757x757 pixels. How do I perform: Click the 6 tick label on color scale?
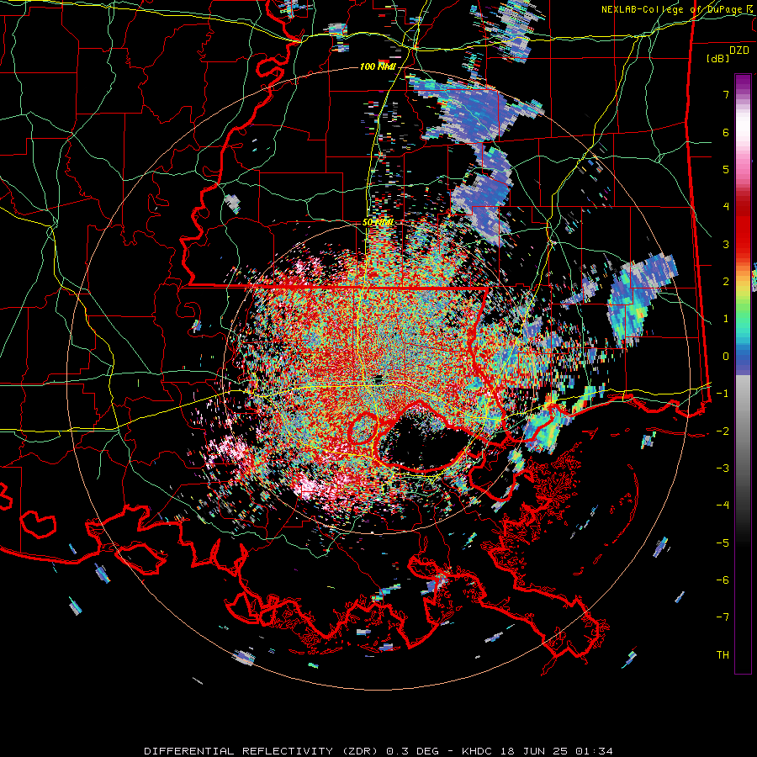click(x=726, y=132)
